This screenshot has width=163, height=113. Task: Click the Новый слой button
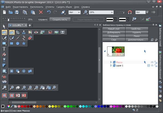(x=114, y=29)
